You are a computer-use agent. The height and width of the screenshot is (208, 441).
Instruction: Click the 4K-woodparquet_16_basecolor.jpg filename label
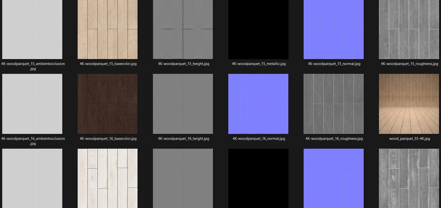[x=108, y=139]
